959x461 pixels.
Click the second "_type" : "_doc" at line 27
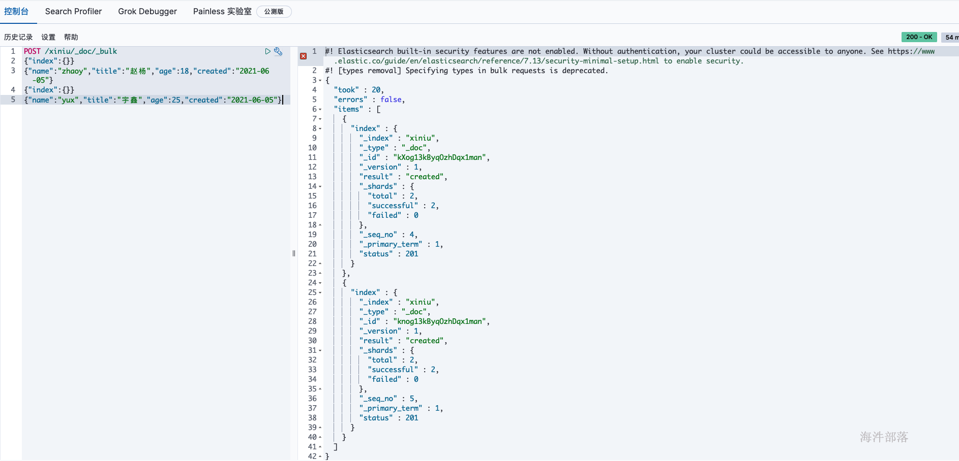pyautogui.click(x=395, y=312)
